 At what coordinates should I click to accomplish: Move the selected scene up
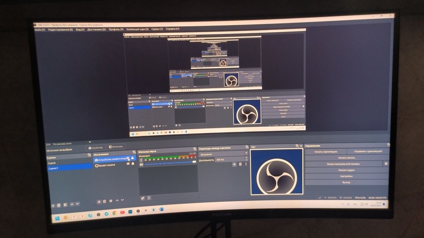click(72, 204)
